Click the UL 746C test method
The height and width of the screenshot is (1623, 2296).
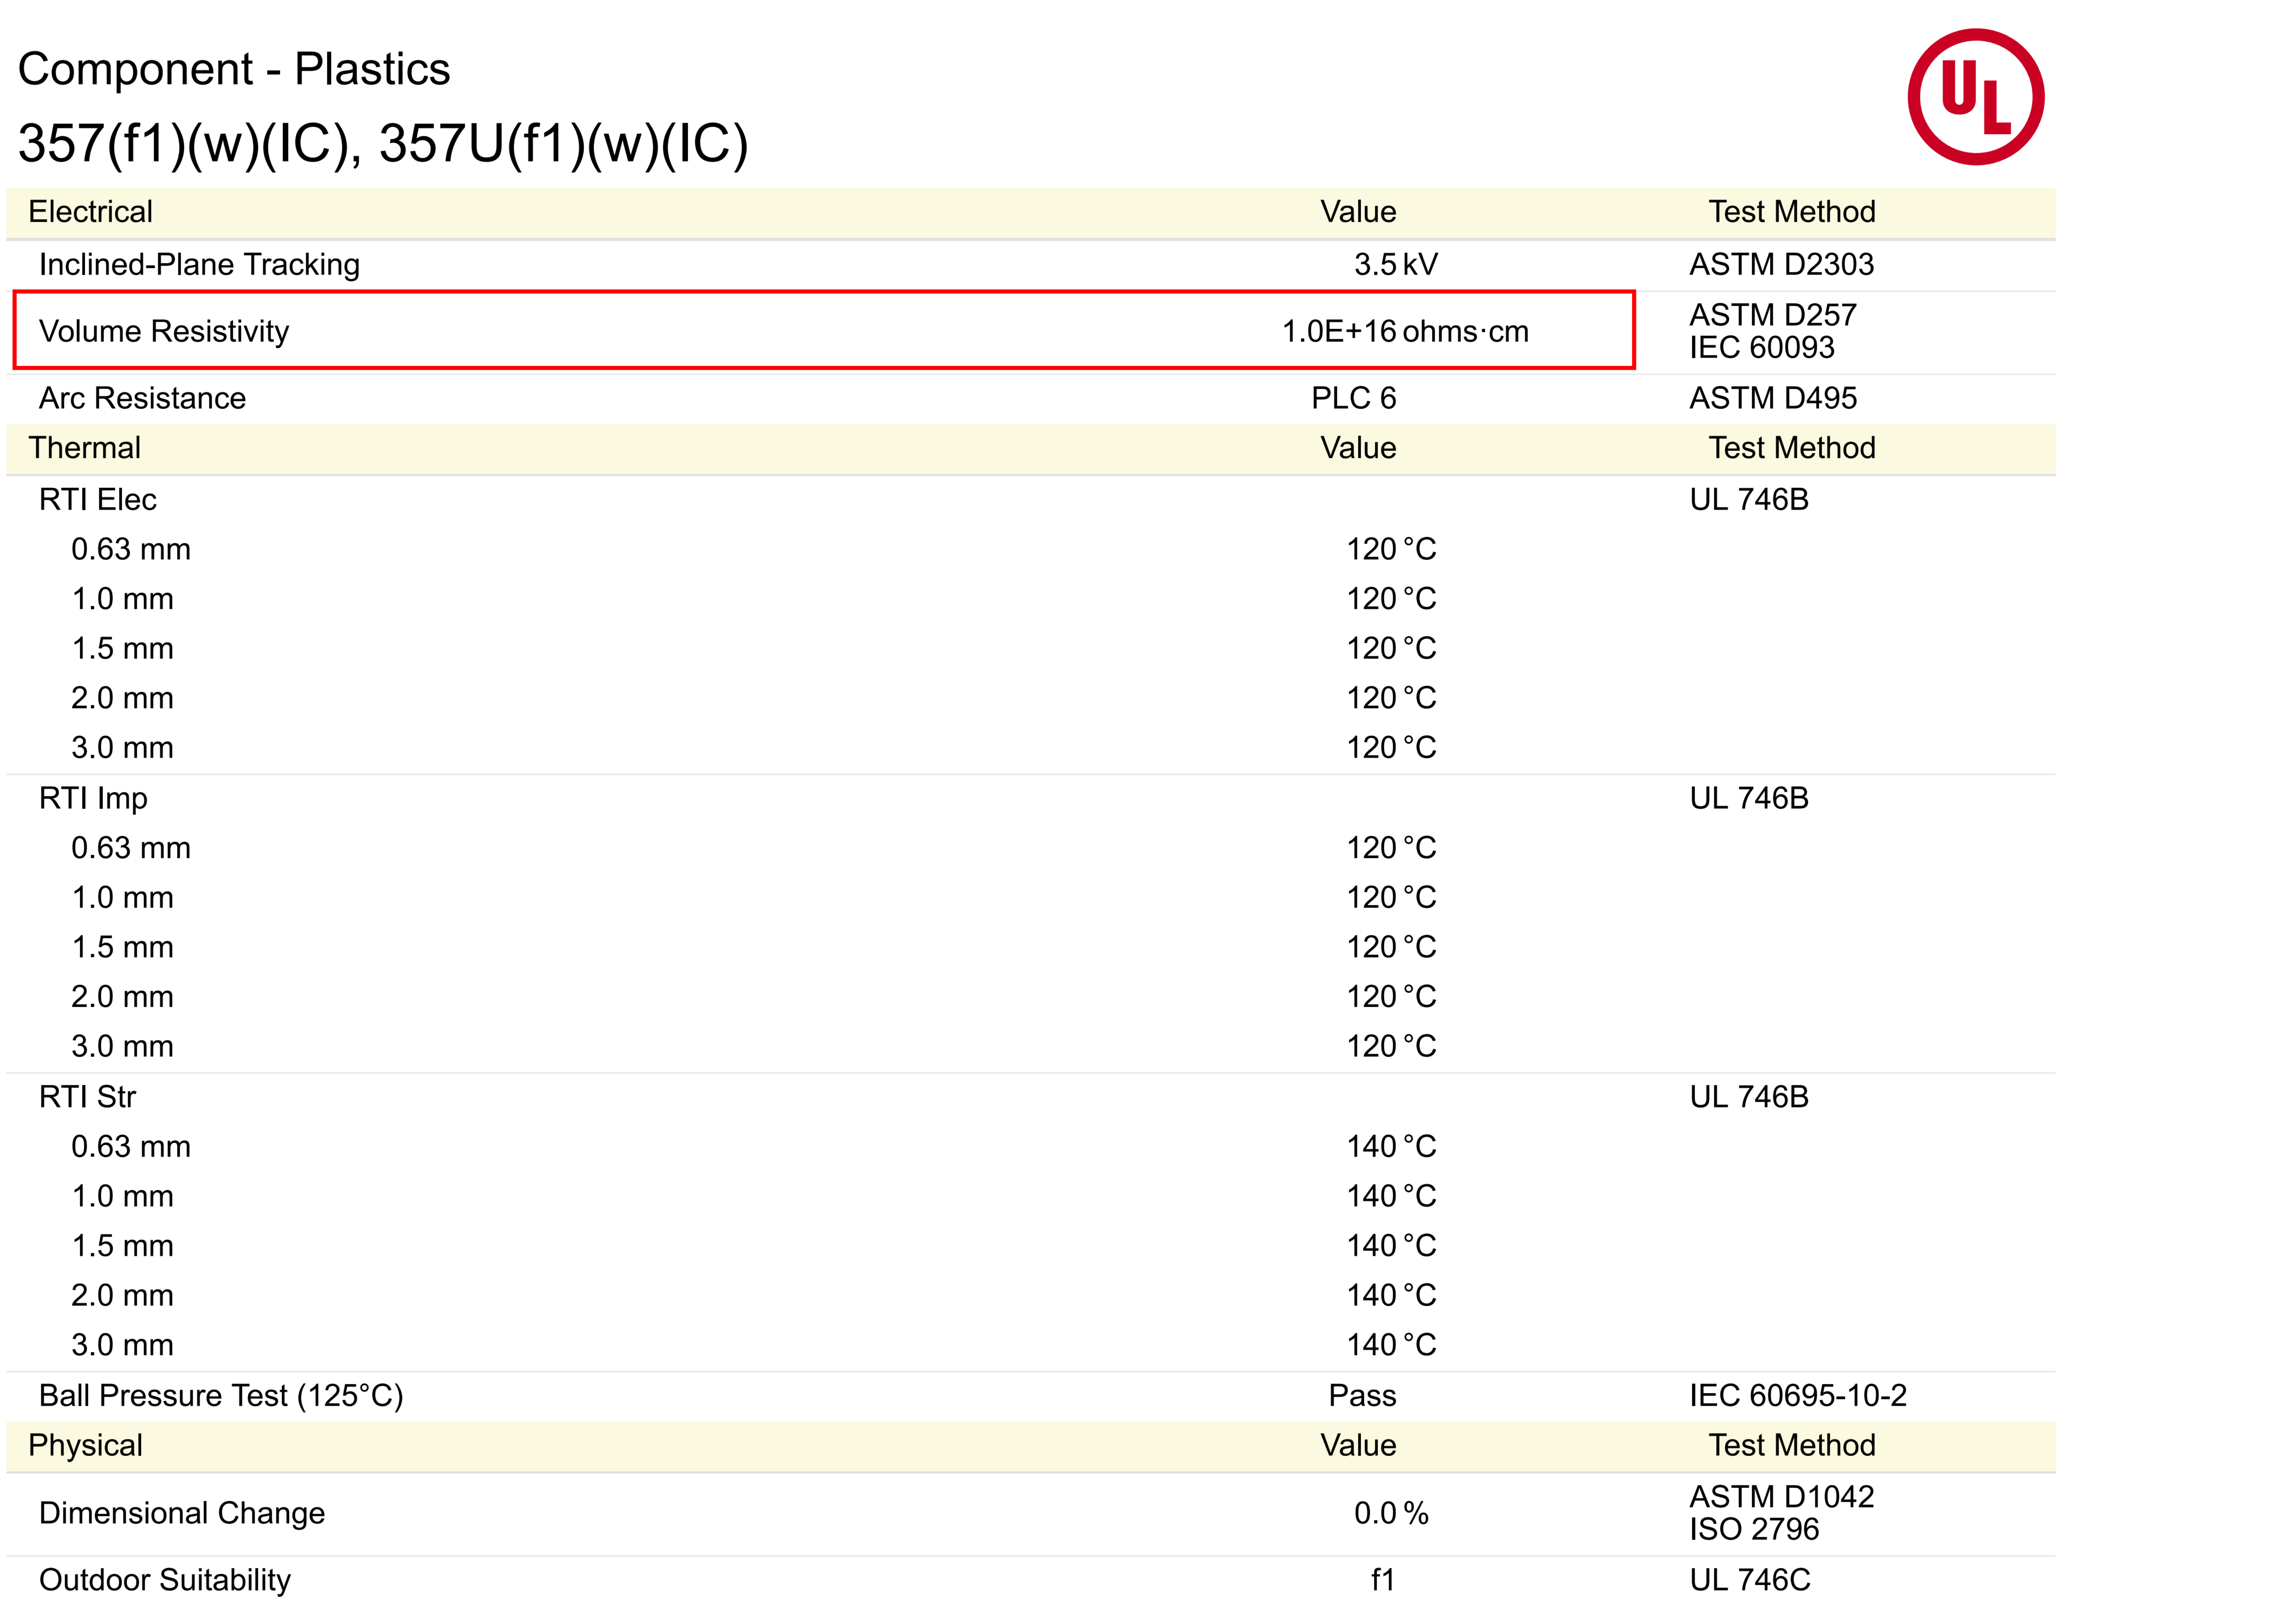[1750, 1580]
